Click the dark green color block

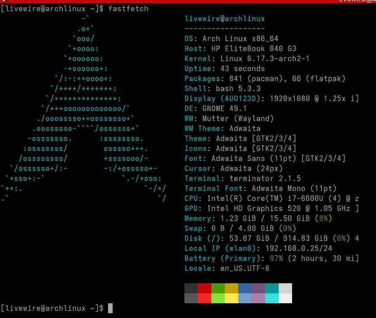coord(218,288)
